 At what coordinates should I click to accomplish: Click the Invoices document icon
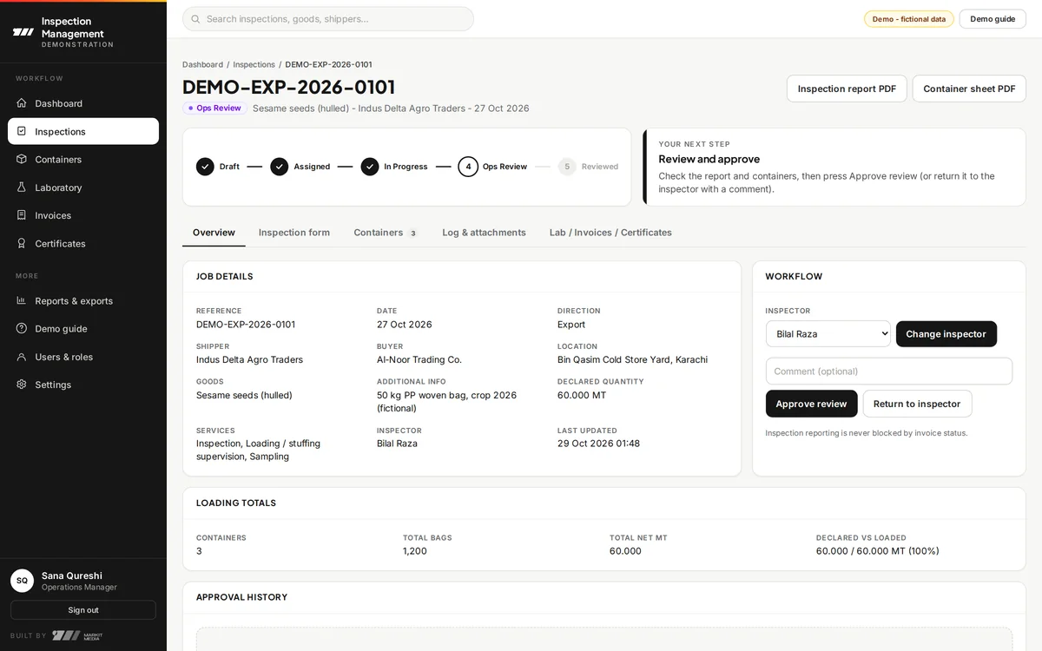[22, 215]
